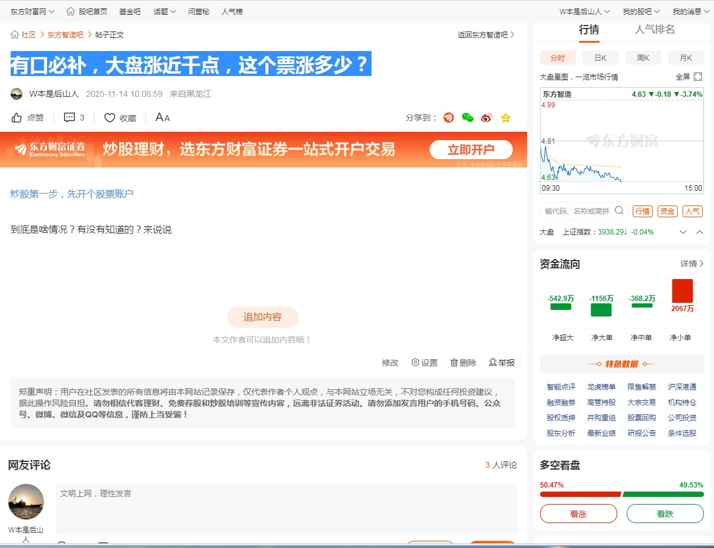Image resolution: width=714 pixels, height=548 pixels.
Task: Expand 我的股吧 dropdown
Action: pos(641,11)
